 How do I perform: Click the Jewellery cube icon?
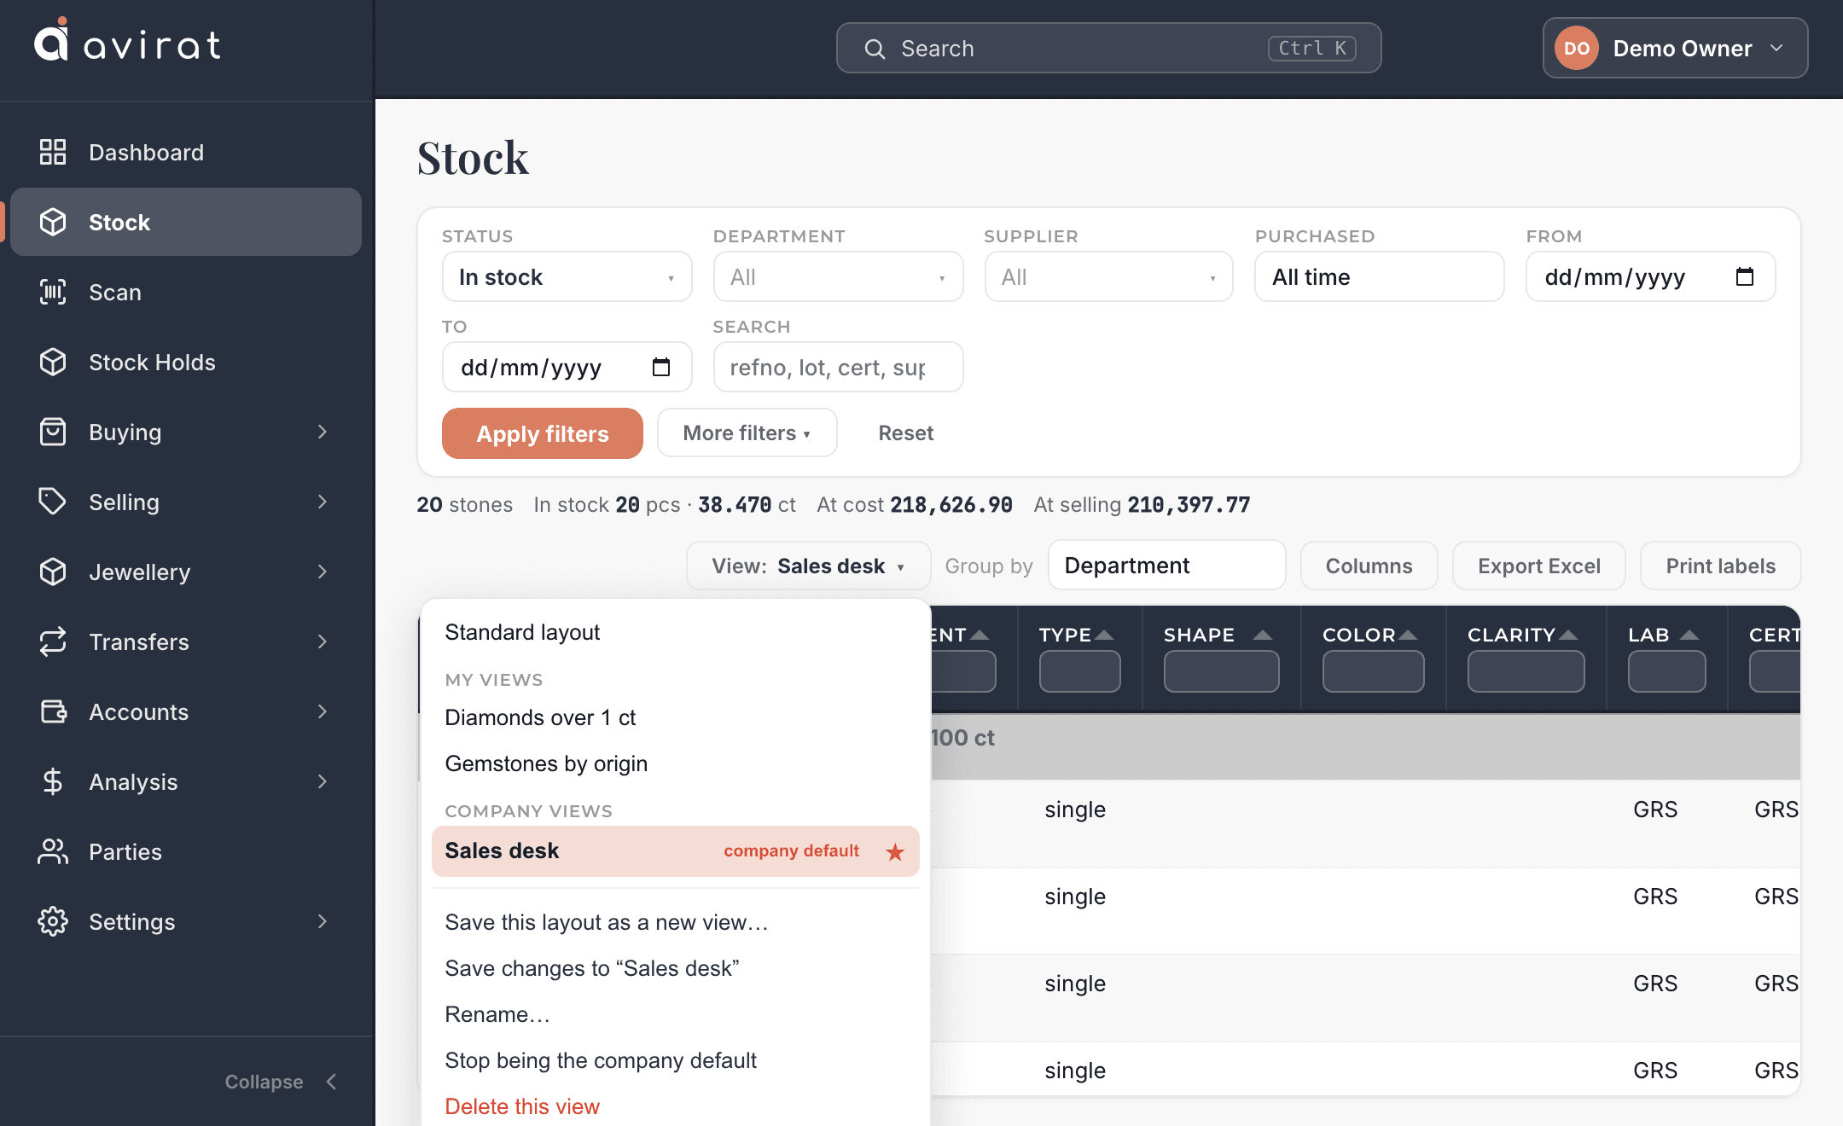click(53, 572)
